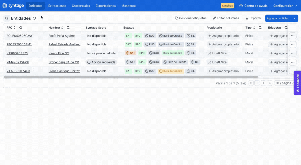Sort by the RFC column arrows
The height and width of the screenshot is (165, 301).
[x=15, y=28]
